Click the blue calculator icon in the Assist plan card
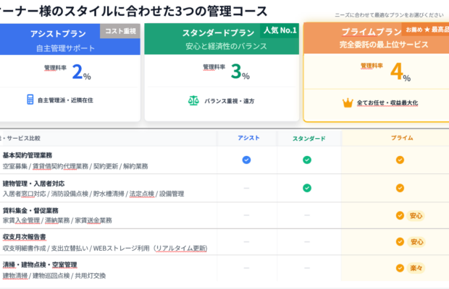 coord(30,100)
